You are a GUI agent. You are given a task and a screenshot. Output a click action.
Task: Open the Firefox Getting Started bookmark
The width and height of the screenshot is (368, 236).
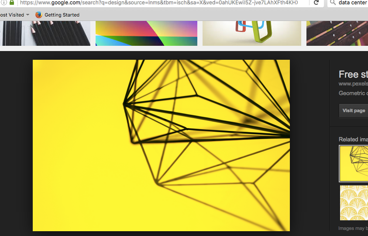(58, 15)
